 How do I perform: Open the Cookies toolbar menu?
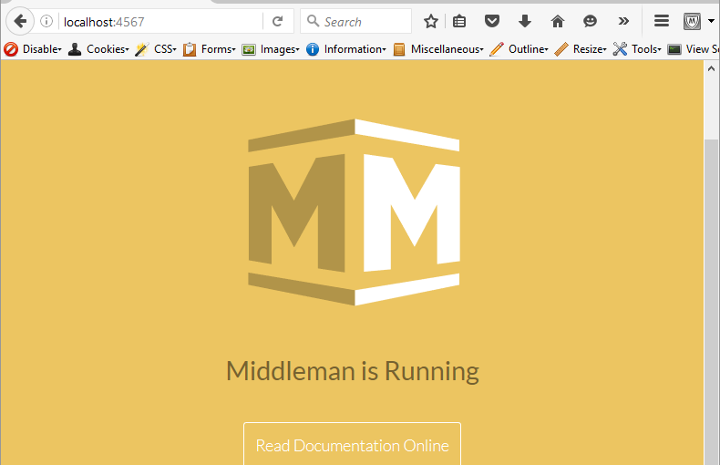pos(98,49)
